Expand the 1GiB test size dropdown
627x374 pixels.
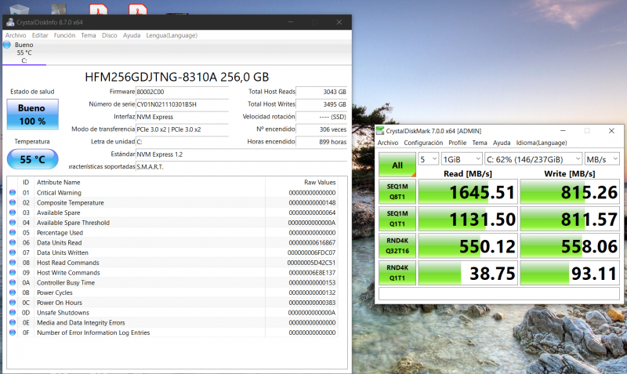pyautogui.click(x=462, y=159)
